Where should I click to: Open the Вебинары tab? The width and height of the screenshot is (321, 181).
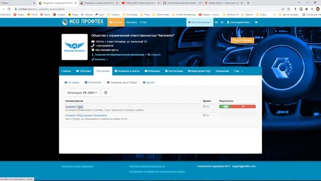click(x=152, y=71)
